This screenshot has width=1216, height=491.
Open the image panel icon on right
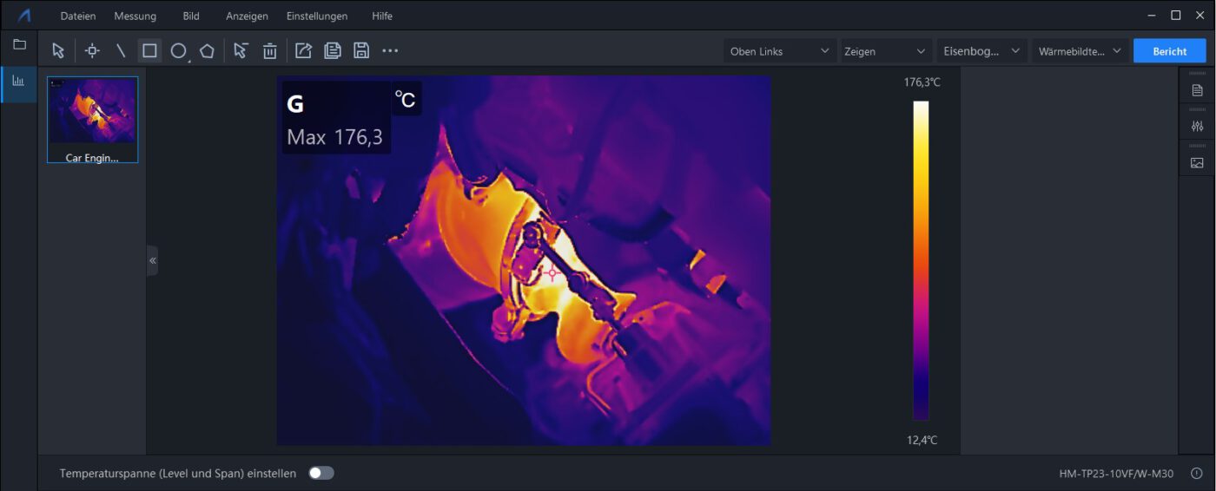[1197, 163]
